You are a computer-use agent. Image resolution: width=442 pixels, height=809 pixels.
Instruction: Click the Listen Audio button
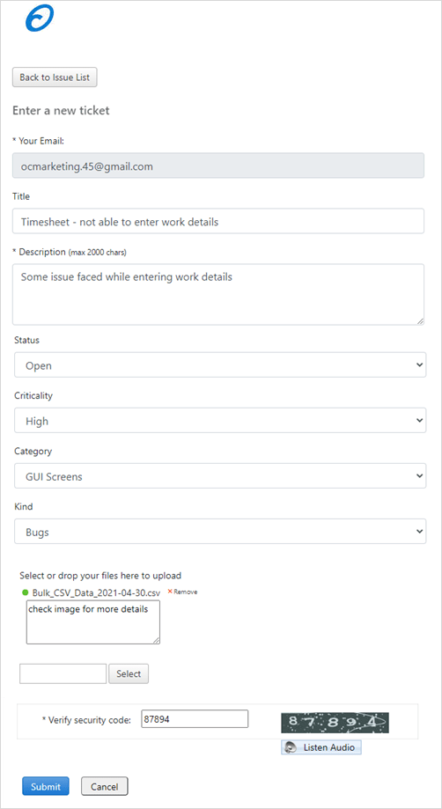321,747
